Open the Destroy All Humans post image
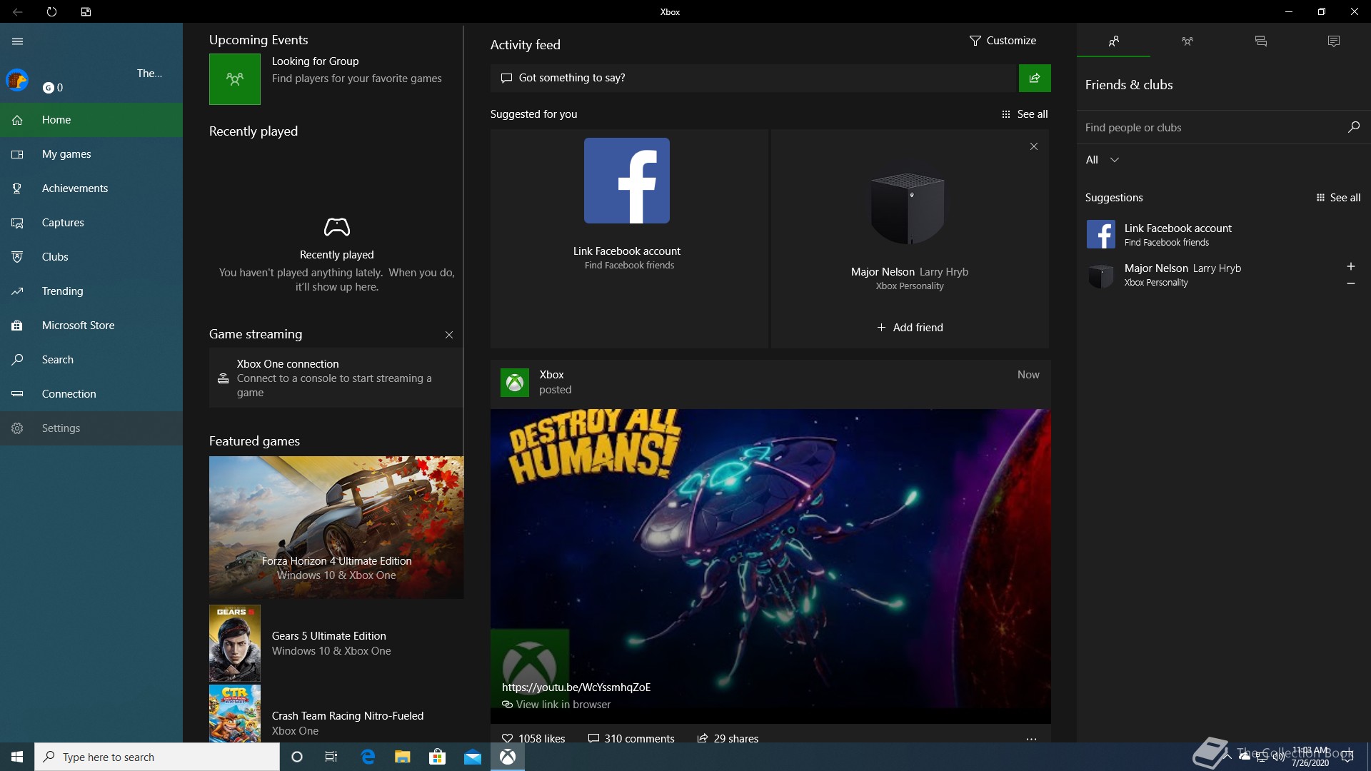 (770, 558)
